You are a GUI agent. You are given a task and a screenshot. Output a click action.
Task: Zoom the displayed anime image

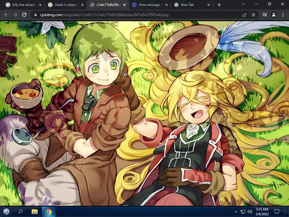144,113
